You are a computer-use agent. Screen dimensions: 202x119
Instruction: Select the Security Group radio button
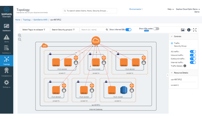[x=172, y=46]
